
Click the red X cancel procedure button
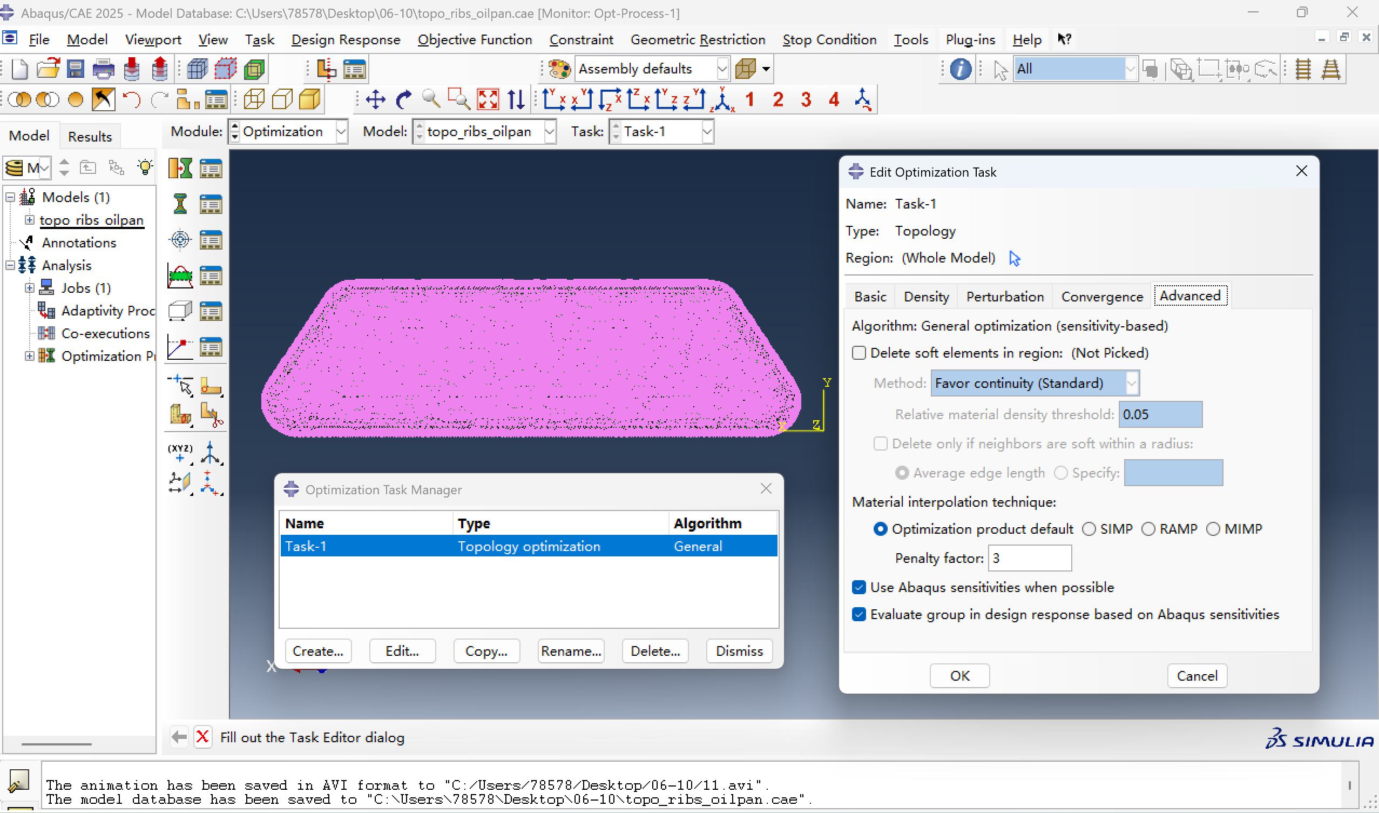(202, 737)
